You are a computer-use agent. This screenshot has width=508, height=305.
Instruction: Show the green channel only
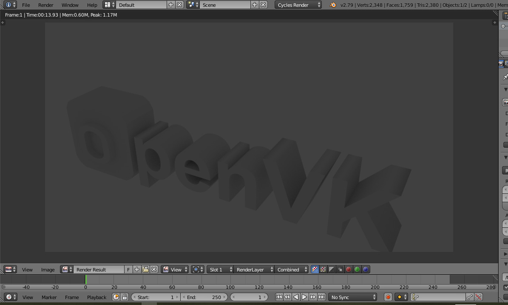(x=357, y=269)
